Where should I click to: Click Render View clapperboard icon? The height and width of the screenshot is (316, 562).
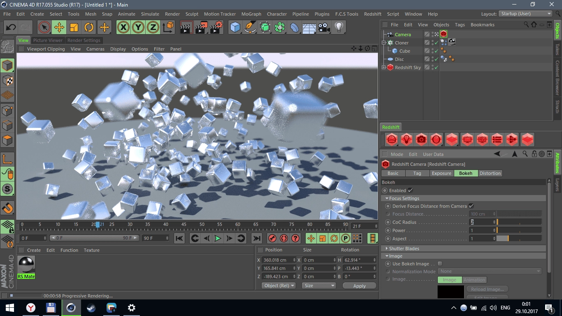point(186,28)
